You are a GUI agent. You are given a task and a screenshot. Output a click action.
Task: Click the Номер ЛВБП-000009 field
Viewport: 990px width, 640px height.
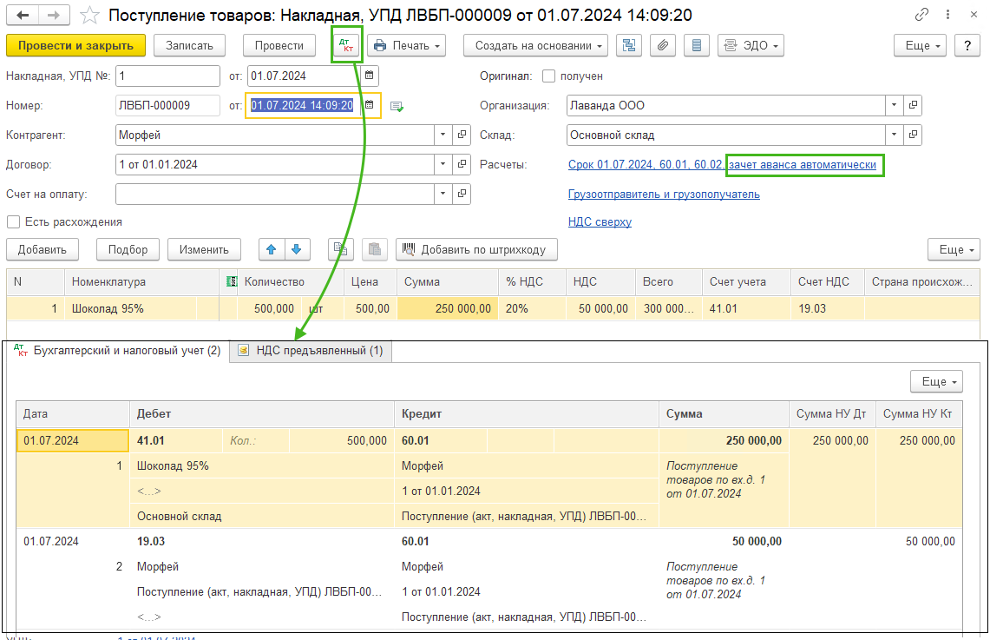(x=168, y=105)
